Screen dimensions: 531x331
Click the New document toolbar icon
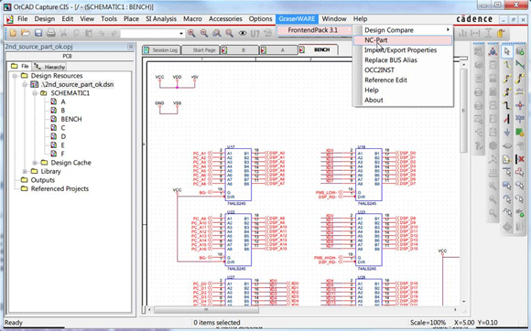click(13, 33)
